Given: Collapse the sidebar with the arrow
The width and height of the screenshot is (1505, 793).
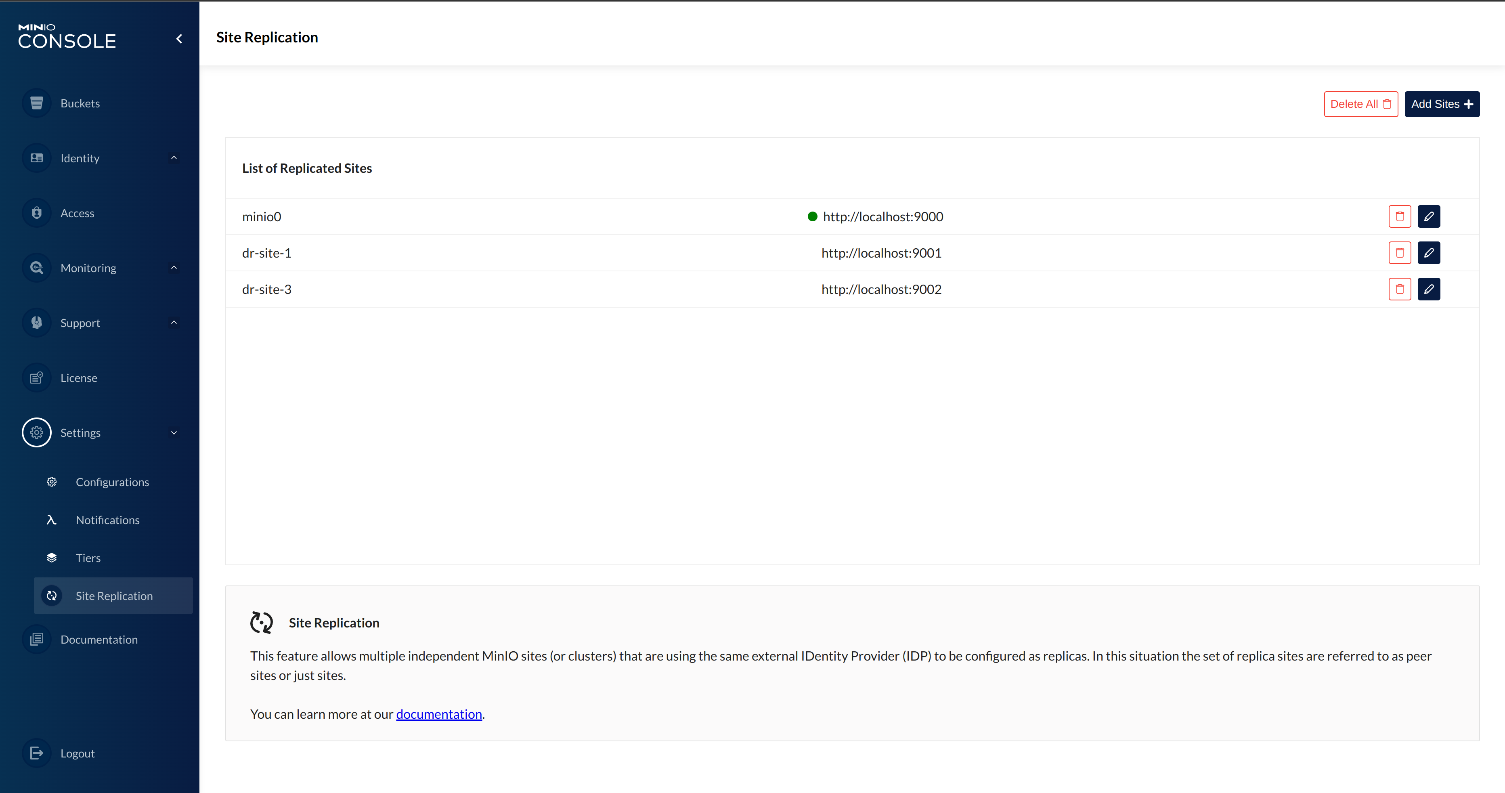Looking at the screenshot, I should coord(179,39).
